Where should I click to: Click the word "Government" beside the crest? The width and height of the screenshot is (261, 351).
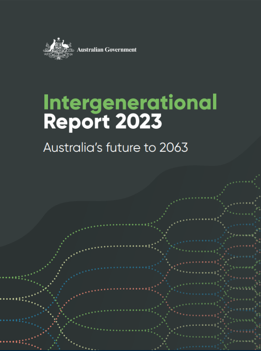pos(121,49)
